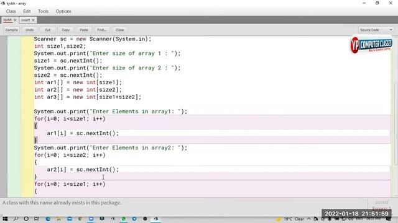
Task: Click the 'Enter size of array 2' print line
Action: click(108, 68)
